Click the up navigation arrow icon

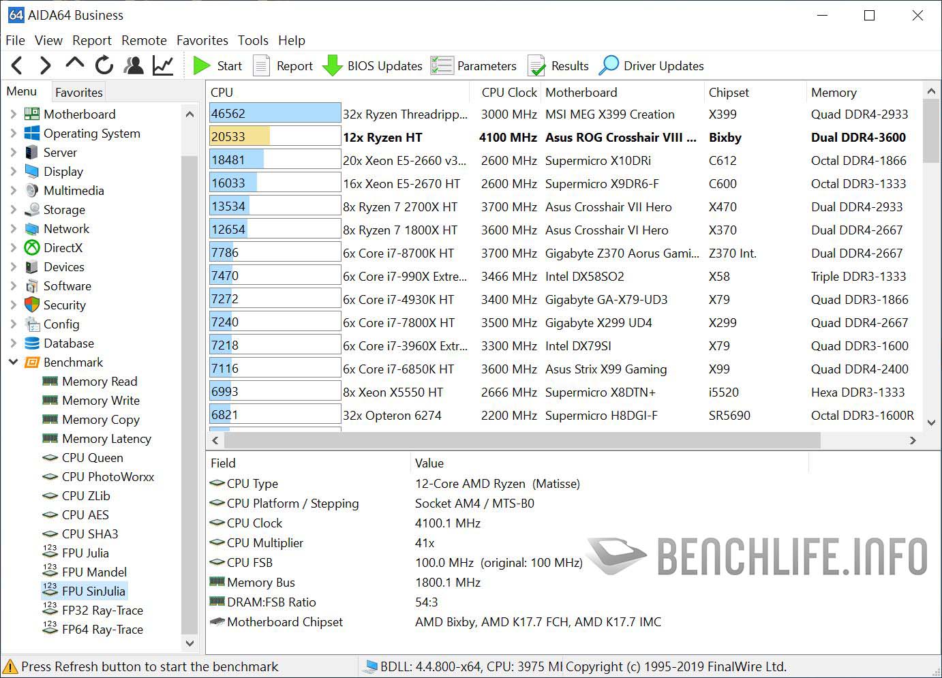click(74, 65)
